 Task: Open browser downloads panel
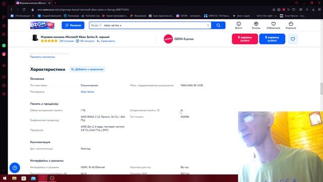tap(313, 10)
